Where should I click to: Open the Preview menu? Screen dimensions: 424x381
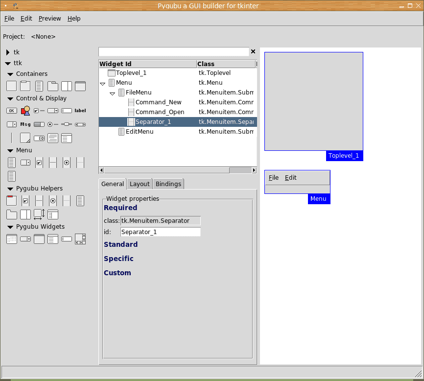point(49,19)
